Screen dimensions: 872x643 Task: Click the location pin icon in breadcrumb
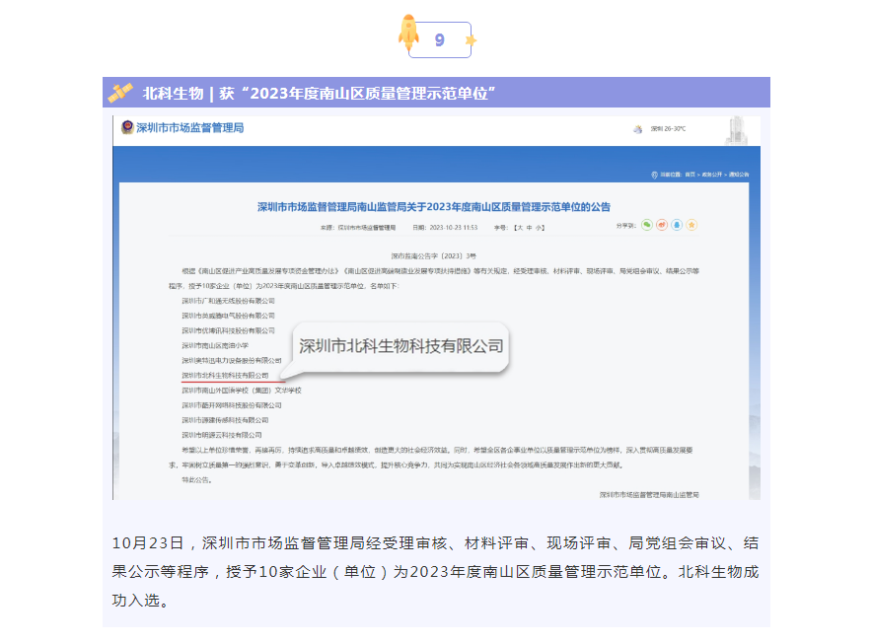click(x=655, y=175)
